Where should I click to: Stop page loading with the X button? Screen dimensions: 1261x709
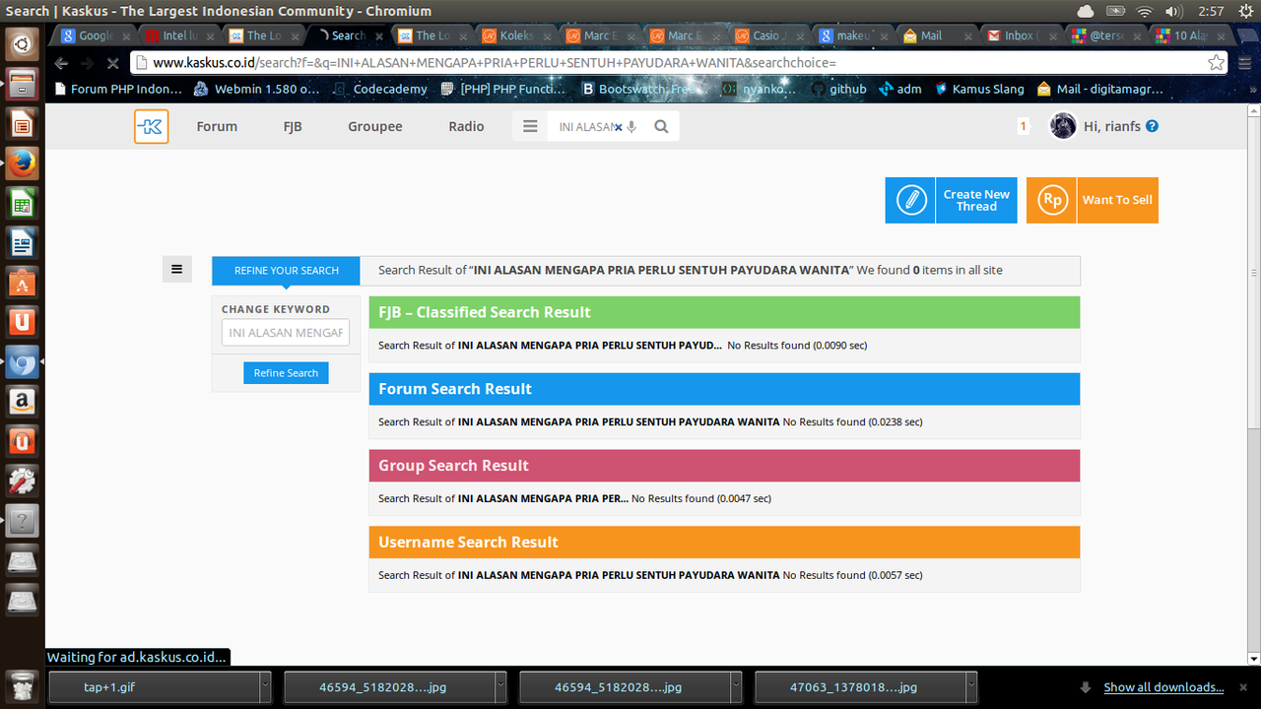[x=112, y=62]
